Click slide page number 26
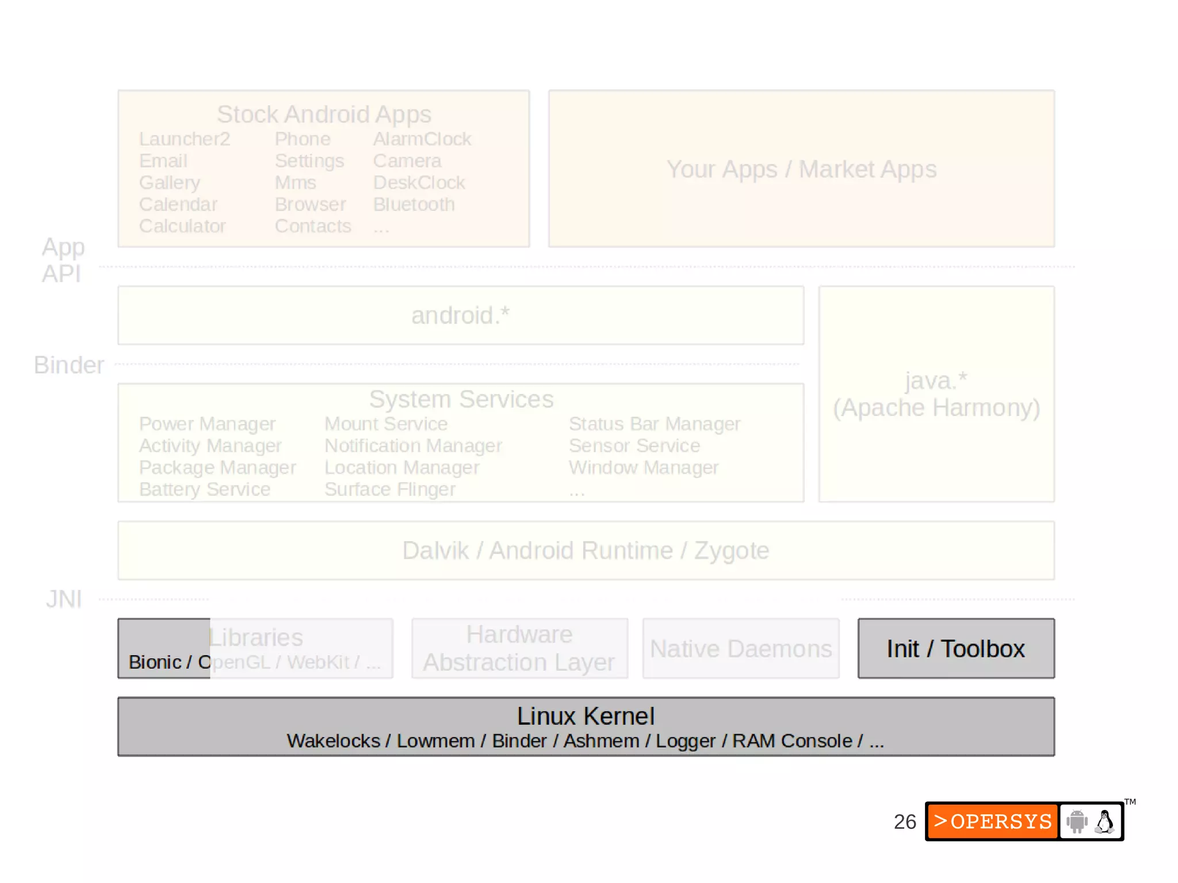This screenshot has width=1178, height=883. (904, 821)
